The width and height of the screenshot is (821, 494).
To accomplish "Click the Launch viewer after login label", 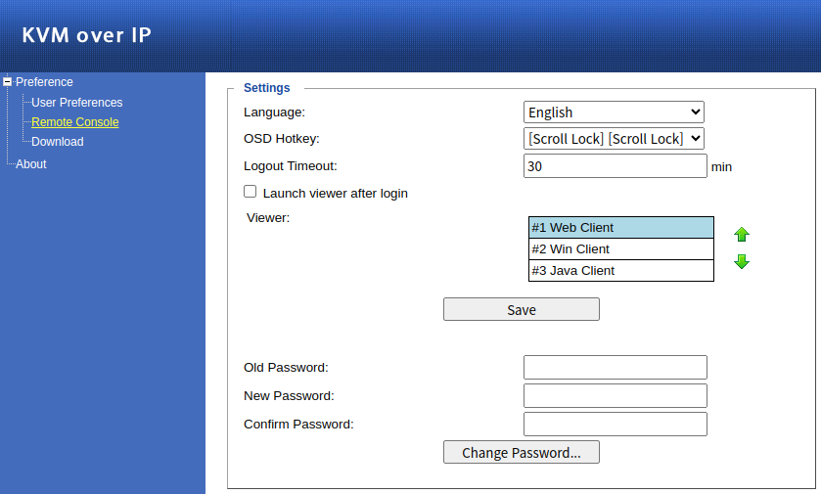I will click(x=335, y=194).
